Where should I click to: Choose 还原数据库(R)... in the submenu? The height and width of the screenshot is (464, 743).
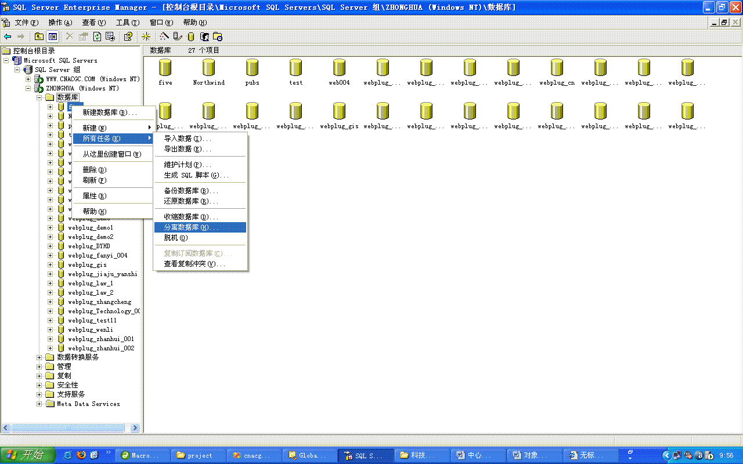click(x=200, y=201)
